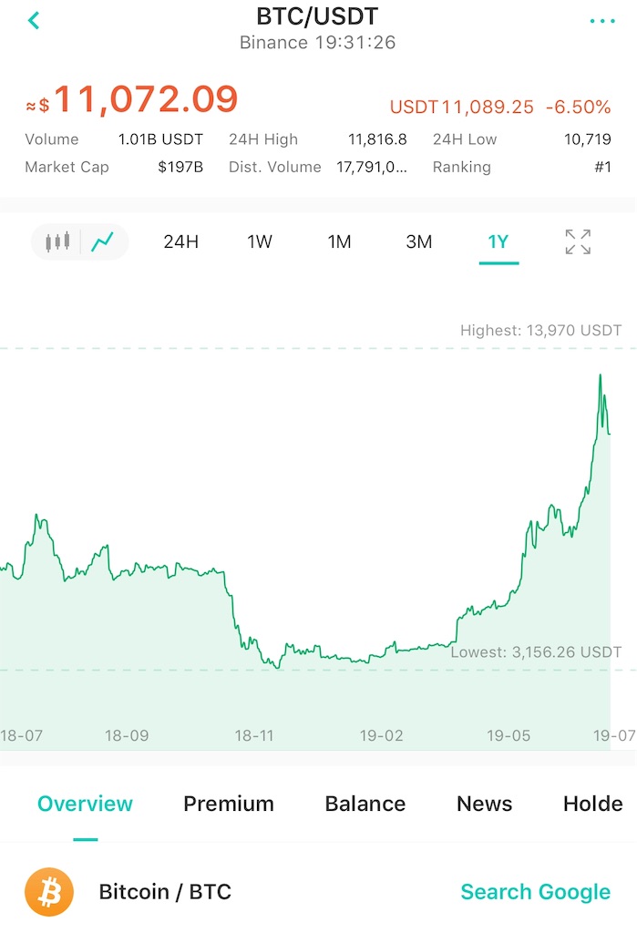Tap the 10,719 24H Low value

[588, 139]
